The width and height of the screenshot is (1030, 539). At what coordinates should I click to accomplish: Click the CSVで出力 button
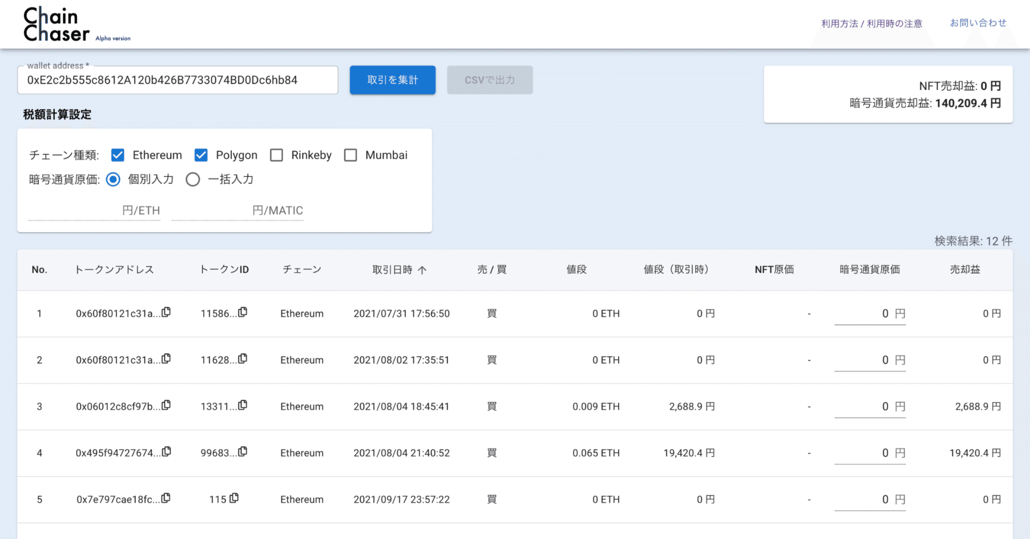(489, 80)
